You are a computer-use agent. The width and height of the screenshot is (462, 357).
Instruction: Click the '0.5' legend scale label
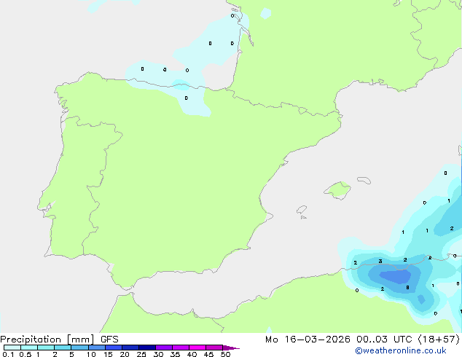[x=25, y=354]
